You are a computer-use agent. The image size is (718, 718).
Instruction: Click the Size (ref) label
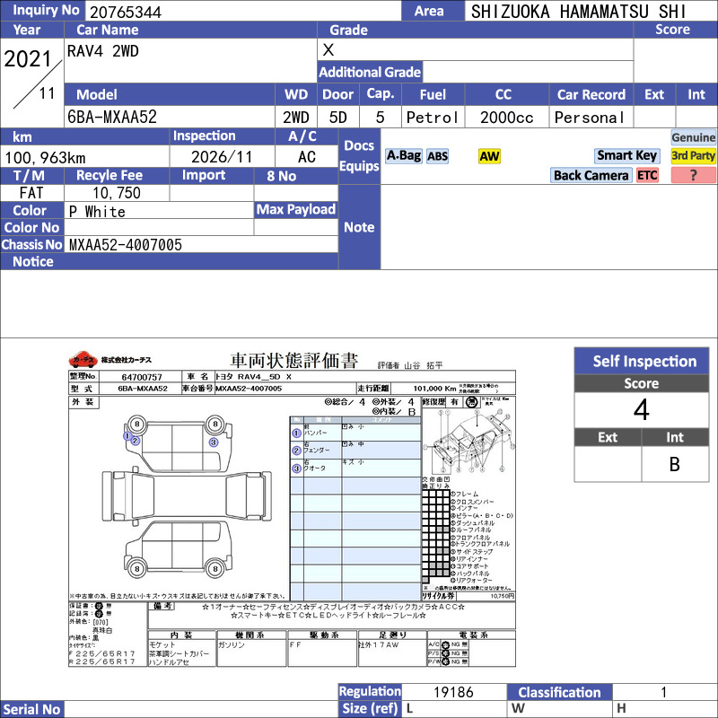tap(370, 708)
